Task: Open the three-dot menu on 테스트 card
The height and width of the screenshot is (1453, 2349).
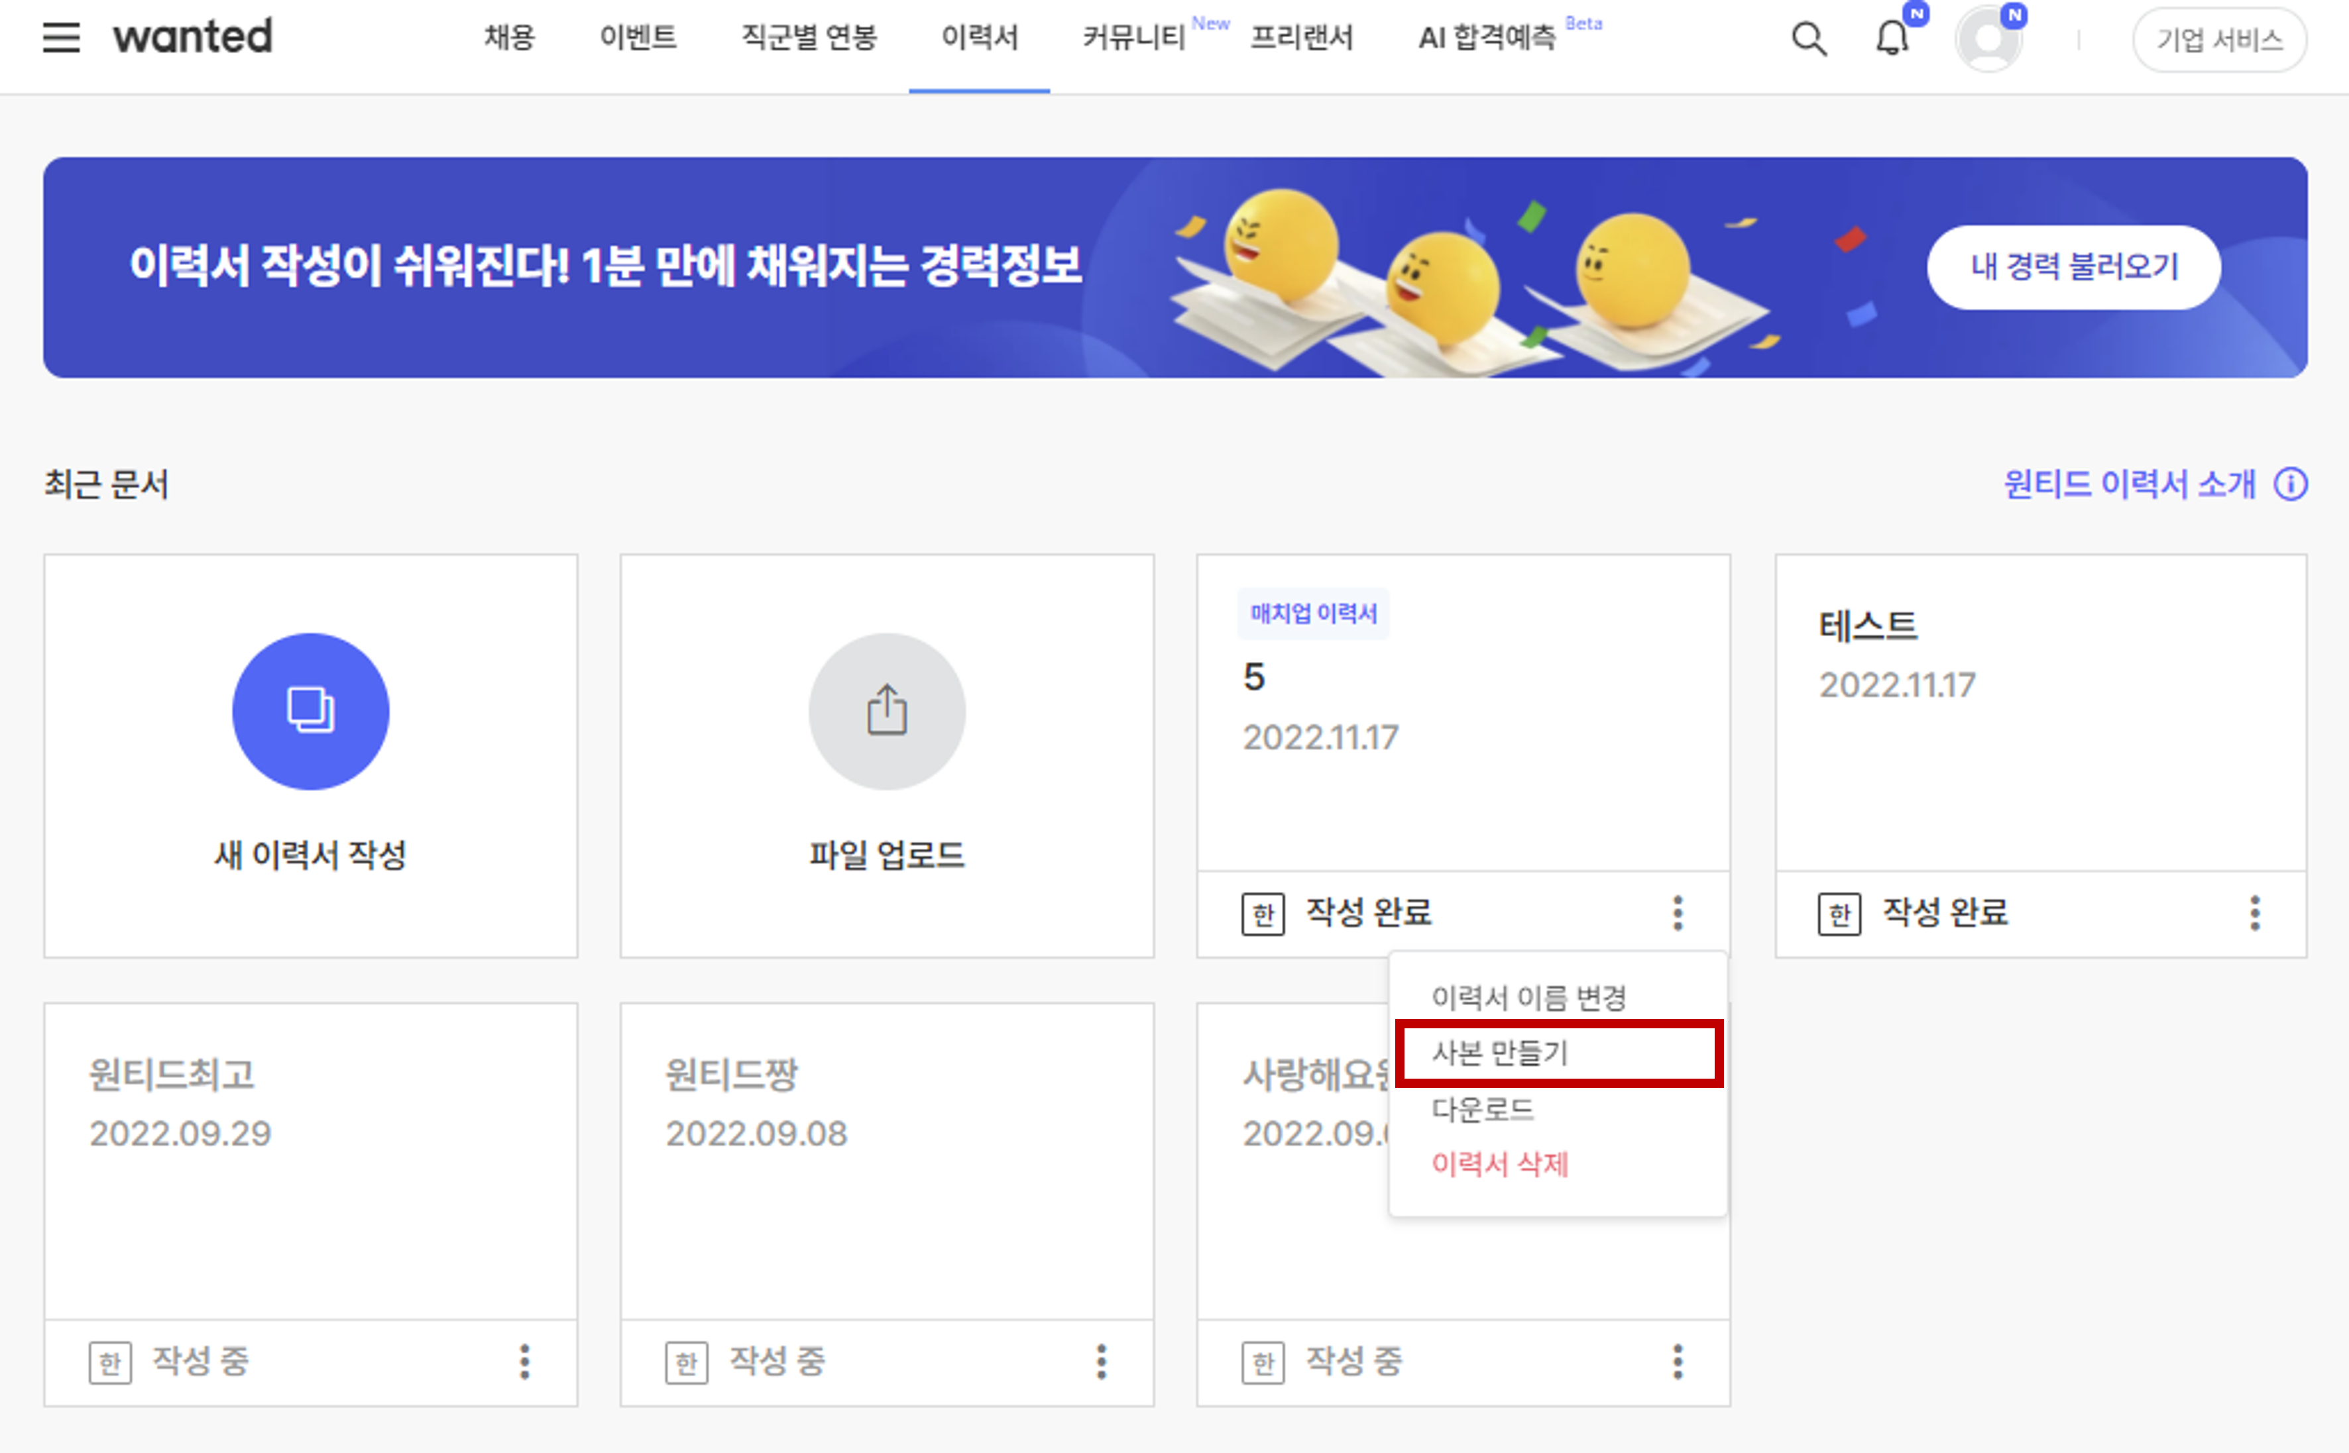Action: pyautogui.click(x=2255, y=913)
